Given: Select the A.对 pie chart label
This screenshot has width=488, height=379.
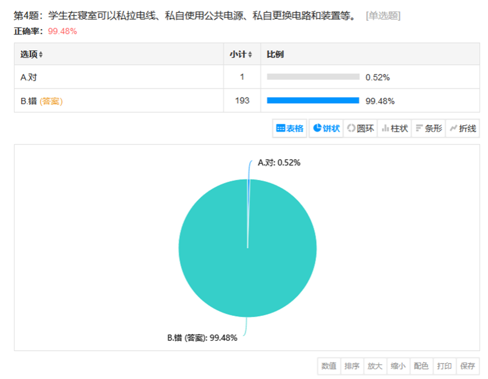Looking at the screenshot, I should click(279, 163).
